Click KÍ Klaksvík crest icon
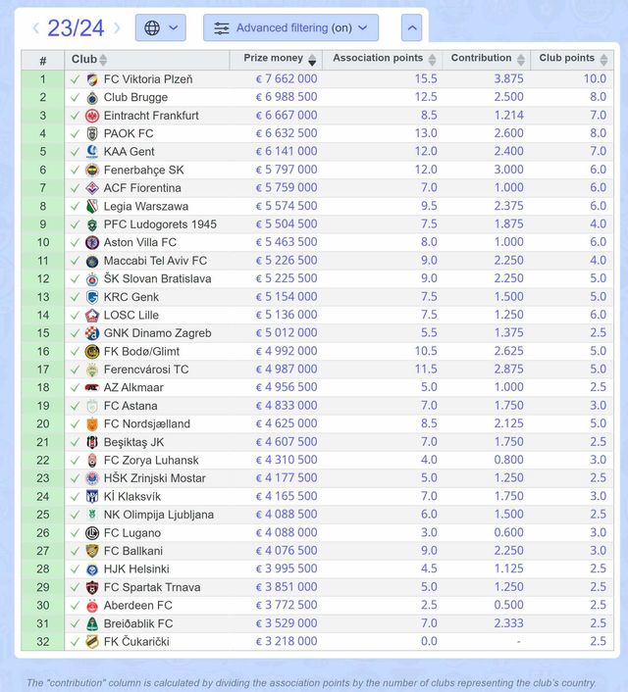This screenshot has height=692, width=628. click(92, 497)
